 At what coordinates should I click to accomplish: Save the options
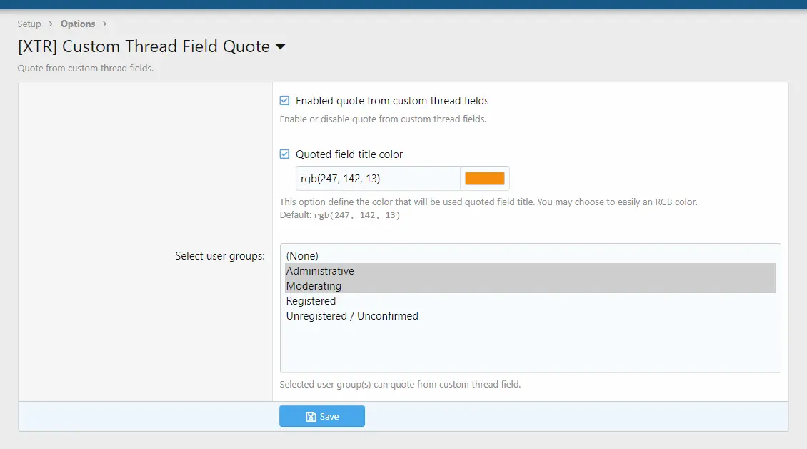pos(321,416)
